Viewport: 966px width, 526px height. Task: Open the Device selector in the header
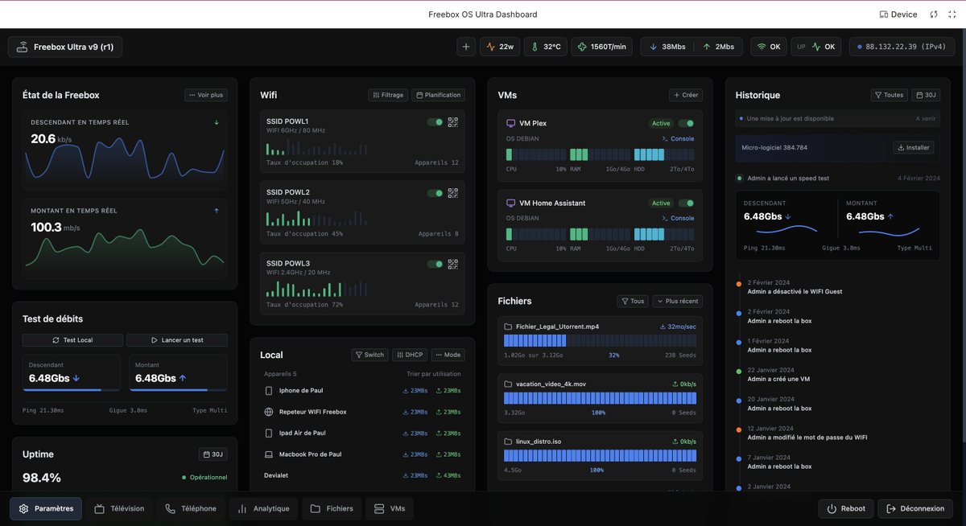tap(898, 14)
